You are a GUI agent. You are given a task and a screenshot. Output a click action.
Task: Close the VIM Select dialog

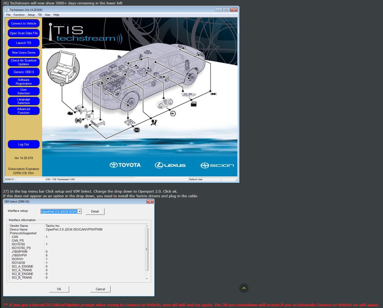click(x=150, y=202)
